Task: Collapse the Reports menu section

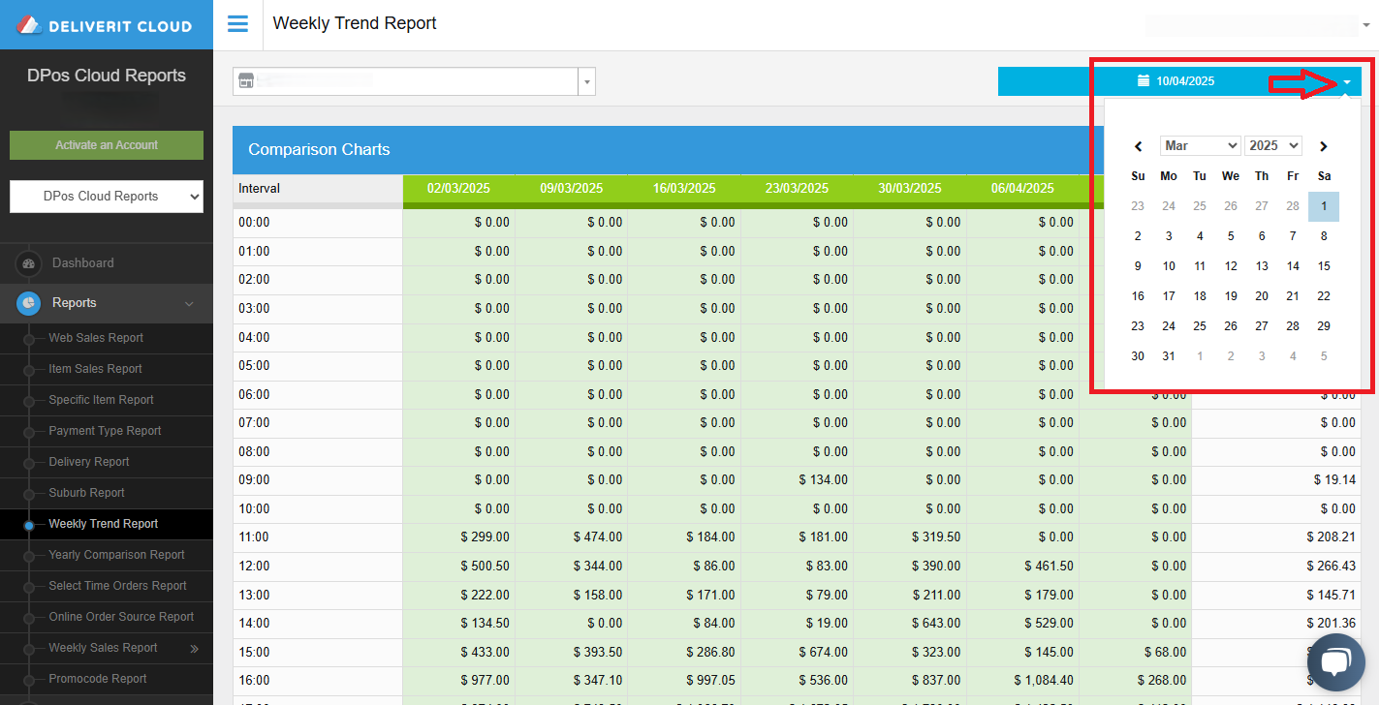Action: tap(189, 304)
